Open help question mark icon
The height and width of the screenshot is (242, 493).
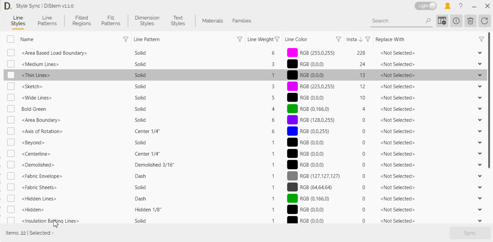(x=460, y=6)
